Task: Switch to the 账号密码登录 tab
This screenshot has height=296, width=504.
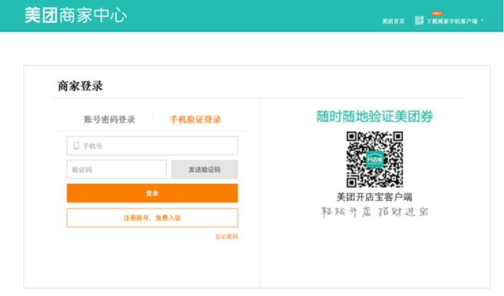Action: click(109, 119)
